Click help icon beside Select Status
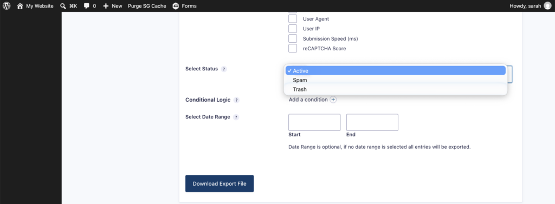The height and width of the screenshot is (204, 555). coord(224,69)
